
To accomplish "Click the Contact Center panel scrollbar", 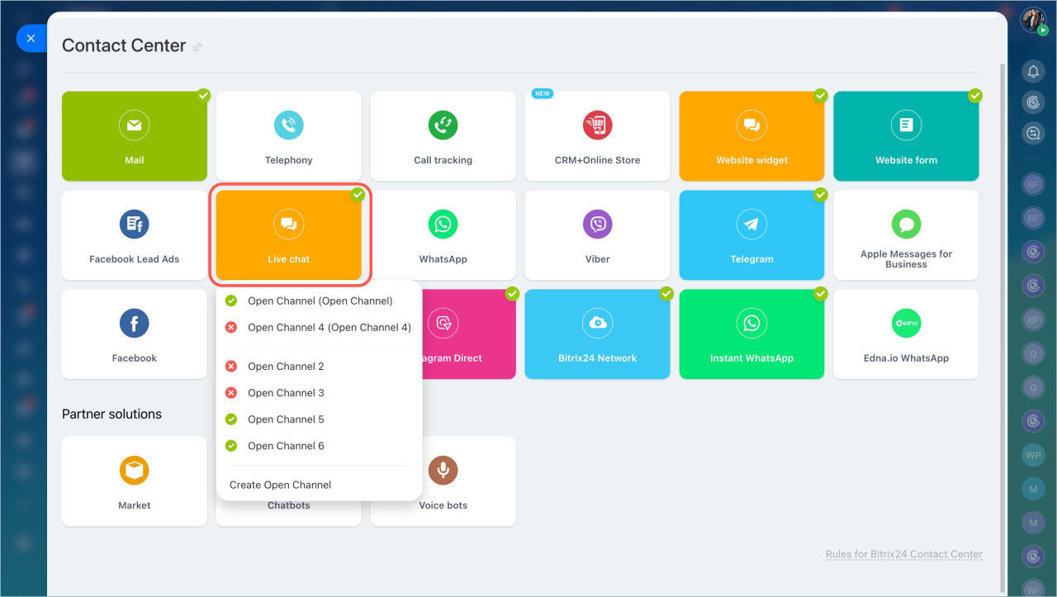I will [x=1003, y=329].
